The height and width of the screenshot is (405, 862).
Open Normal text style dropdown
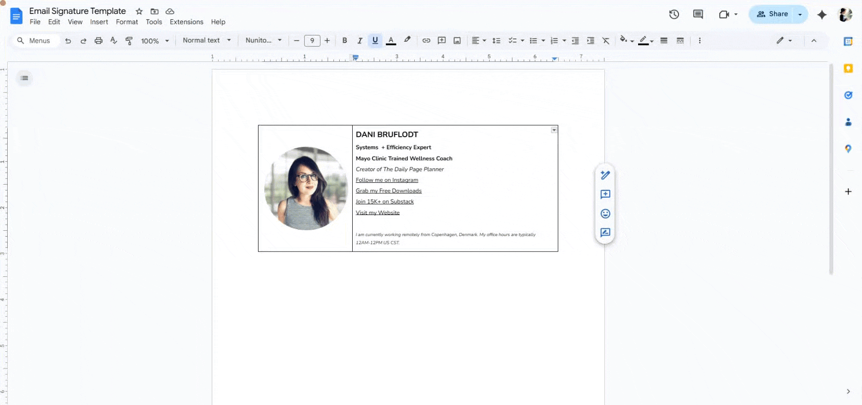click(x=207, y=40)
